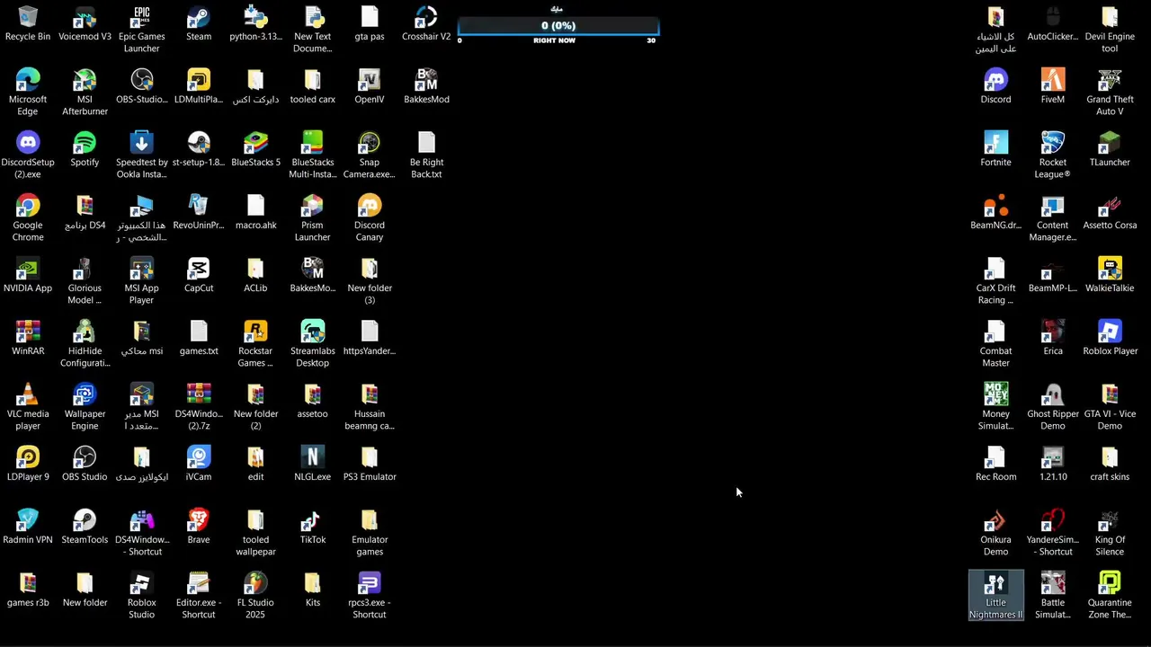Click the overlay progress bar at top
1151x647 pixels.
[558, 26]
